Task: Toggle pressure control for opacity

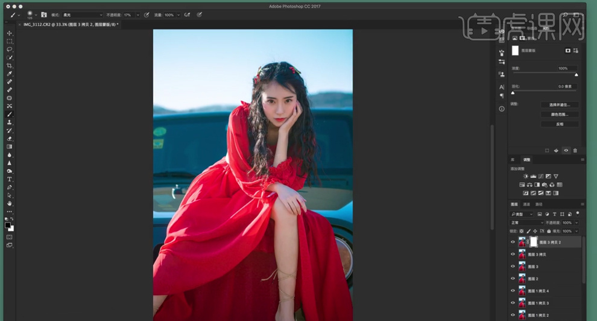Action: click(147, 15)
